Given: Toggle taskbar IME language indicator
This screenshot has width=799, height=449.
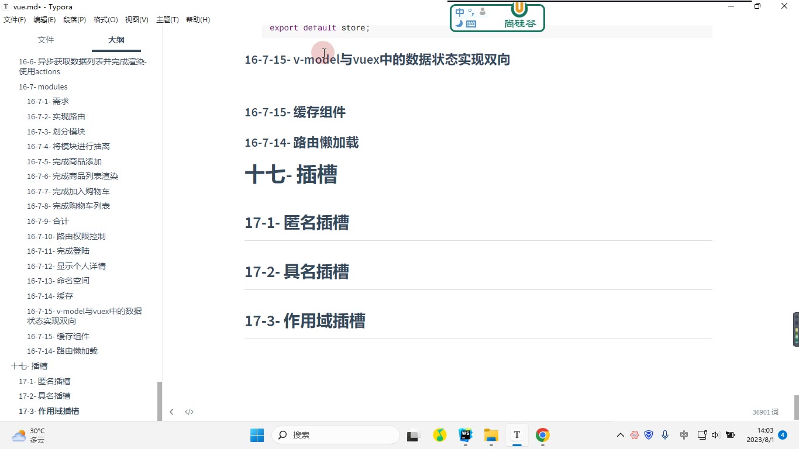Looking at the screenshot, I should [684, 435].
